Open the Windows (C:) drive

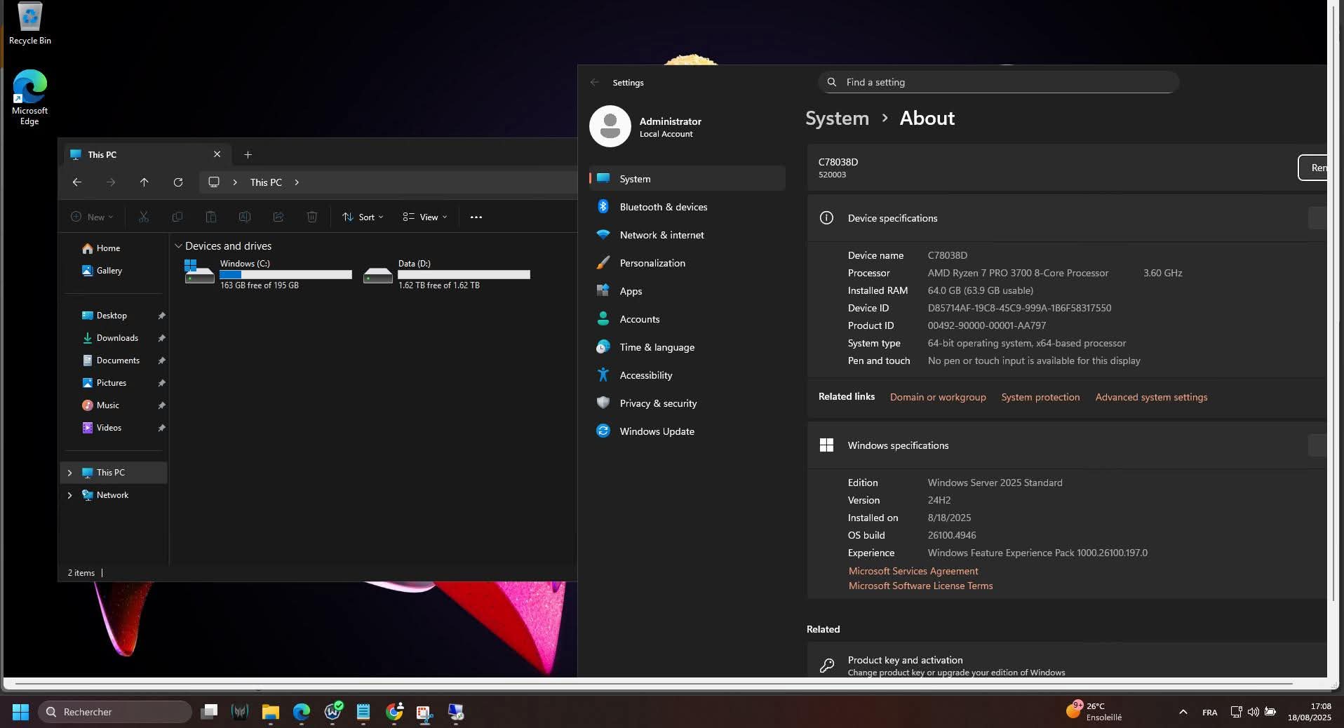pyautogui.click(x=267, y=274)
